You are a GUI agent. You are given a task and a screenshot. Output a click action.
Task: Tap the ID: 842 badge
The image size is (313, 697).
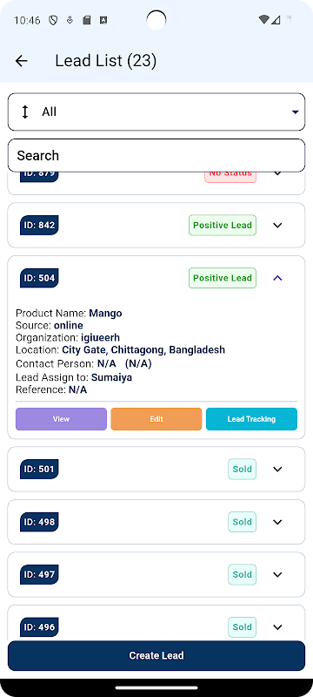39,225
